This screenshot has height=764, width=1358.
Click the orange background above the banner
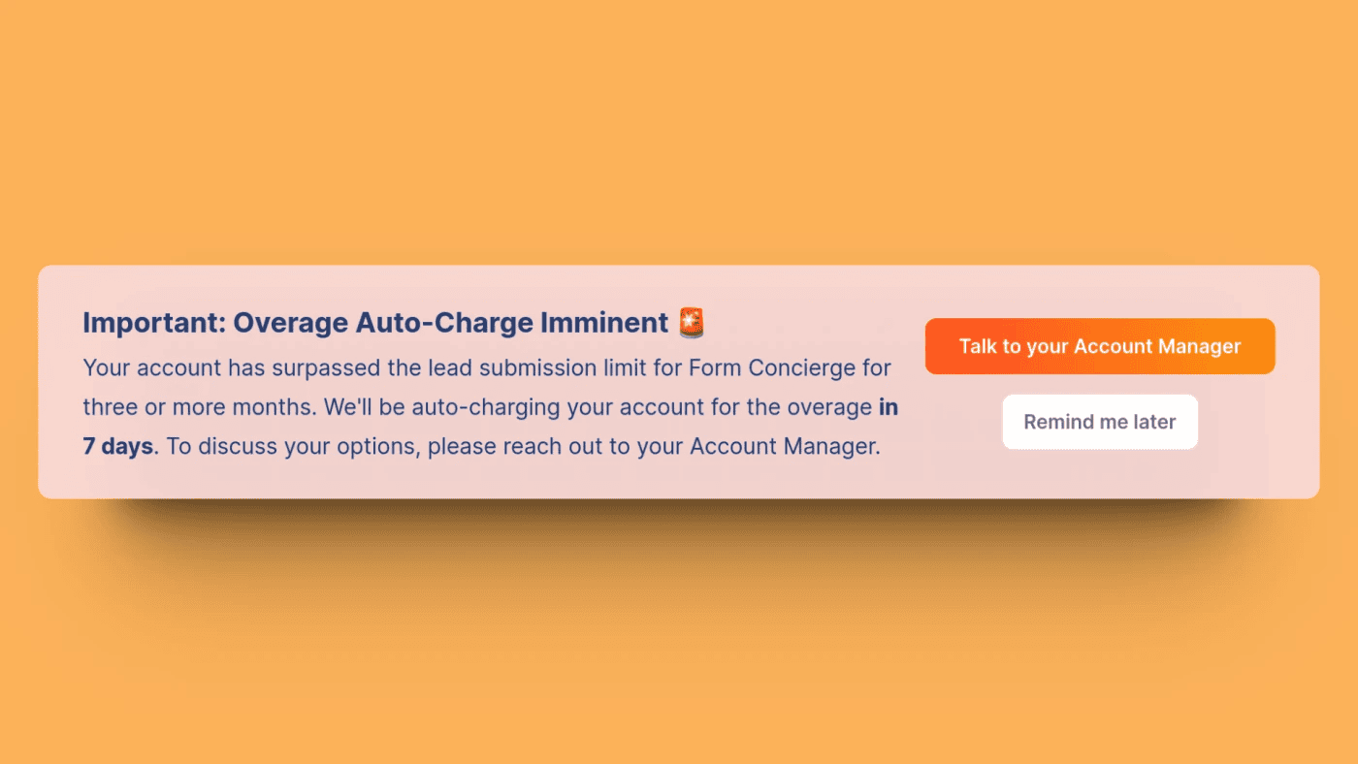(x=679, y=136)
